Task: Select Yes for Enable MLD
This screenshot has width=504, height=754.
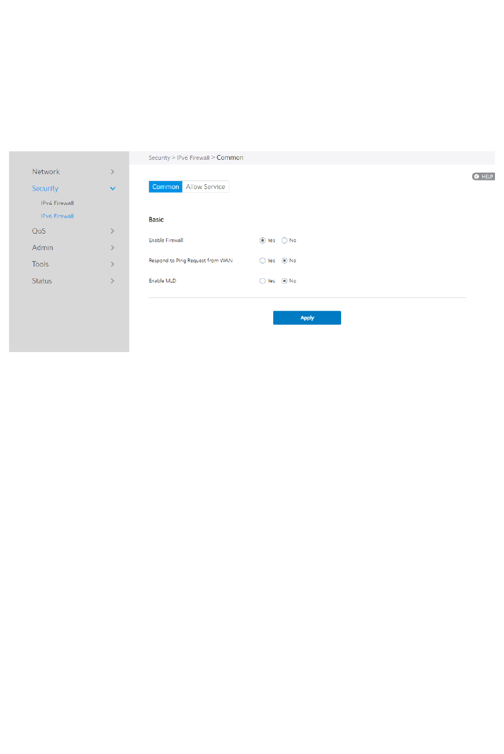Action: 263,281
